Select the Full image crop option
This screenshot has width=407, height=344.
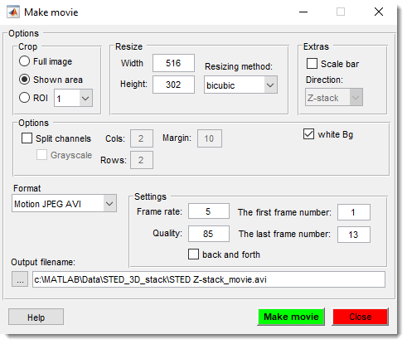(24, 61)
